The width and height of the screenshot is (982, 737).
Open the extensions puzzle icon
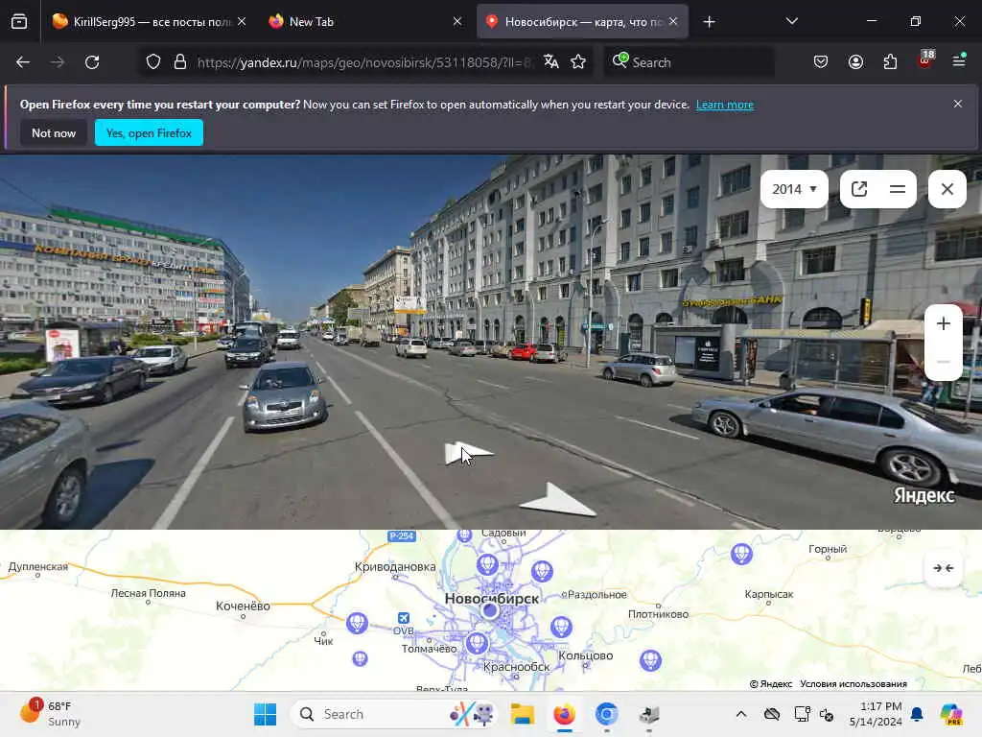[x=890, y=61]
